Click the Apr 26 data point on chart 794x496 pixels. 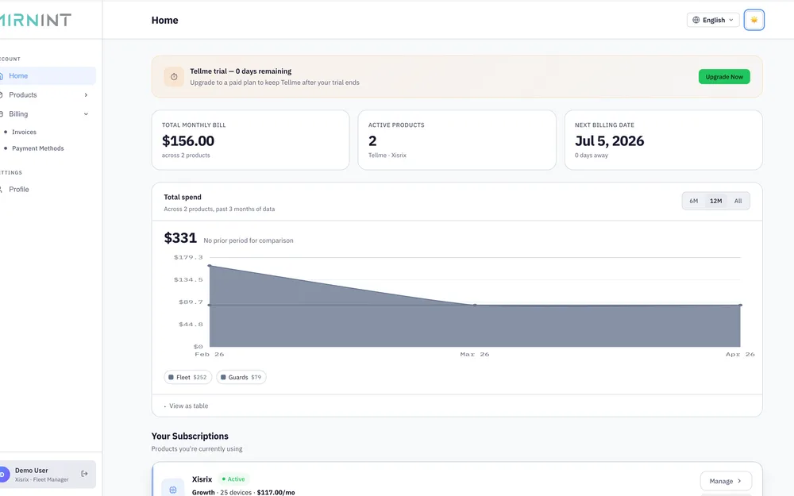pos(740,305)
